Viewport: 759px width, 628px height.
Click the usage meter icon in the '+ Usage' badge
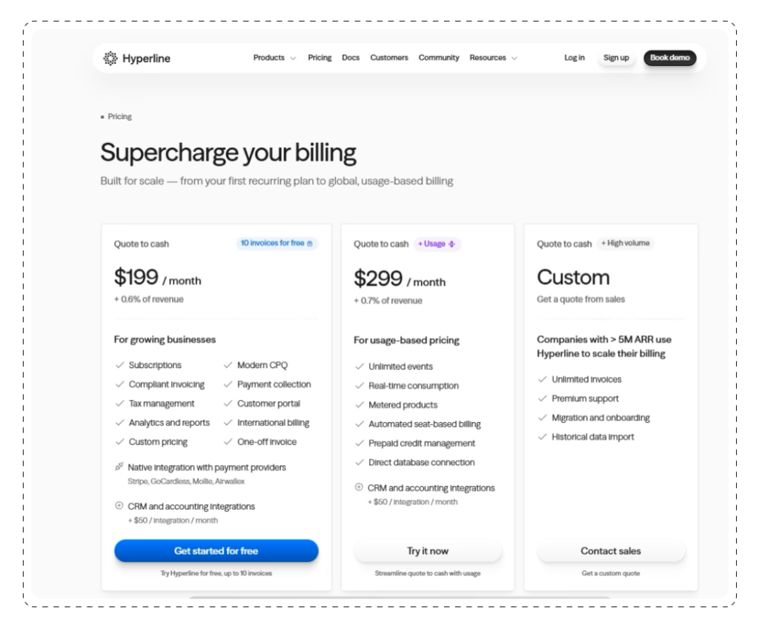[x=453, y=243]
